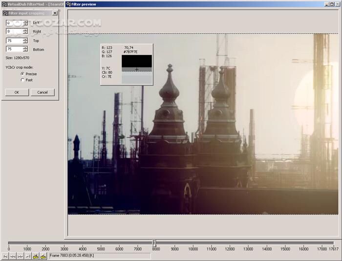Image resolution: width=342 pixels, height=261 pixels.
Task: Close the Filter input cropping dialog
Action: [x=55, y=13]
